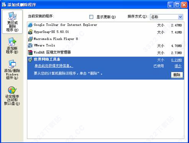This screenshot has width=189, height=143.
Task: Click the 已使用 label
Action: coord(159,66)
